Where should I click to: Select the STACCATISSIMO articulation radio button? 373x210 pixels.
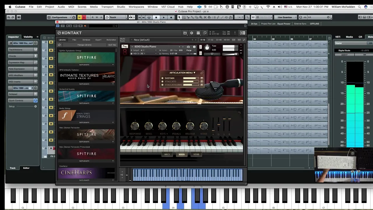tap(162, 85)
